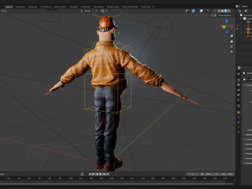This screenshot has height=189, width=252.
Task: Switch to the Animation workspace tab
Action: [86, 7]
